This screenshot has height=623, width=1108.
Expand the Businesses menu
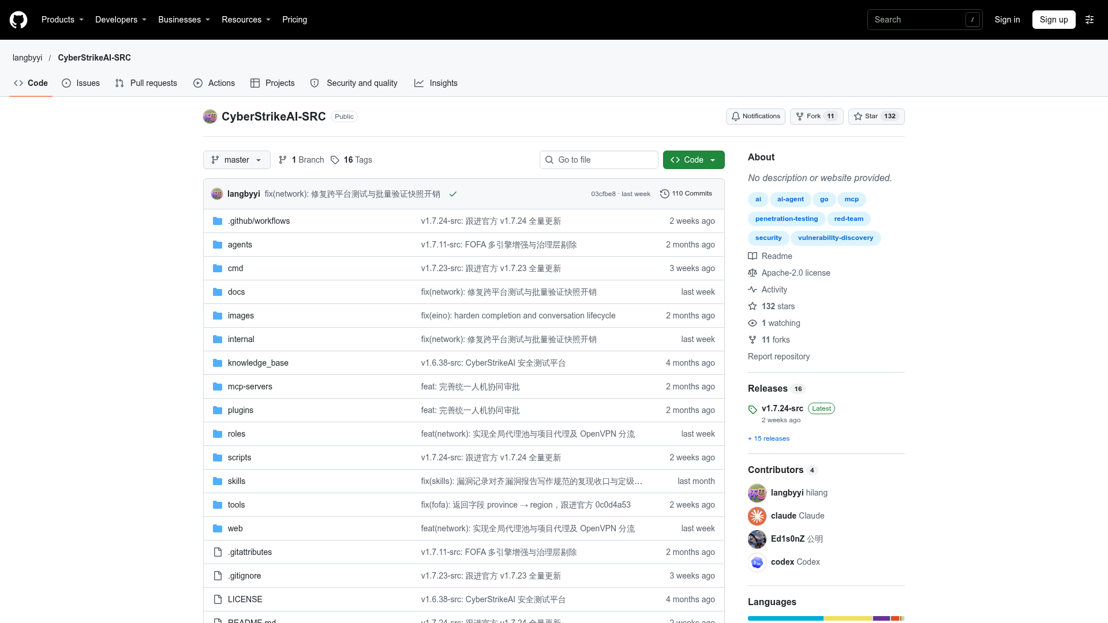[x=184, y=20]
